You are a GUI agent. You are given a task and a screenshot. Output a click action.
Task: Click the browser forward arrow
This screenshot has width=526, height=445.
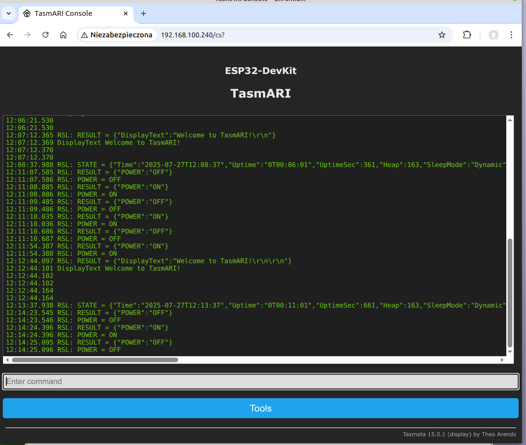click(27, 35)
